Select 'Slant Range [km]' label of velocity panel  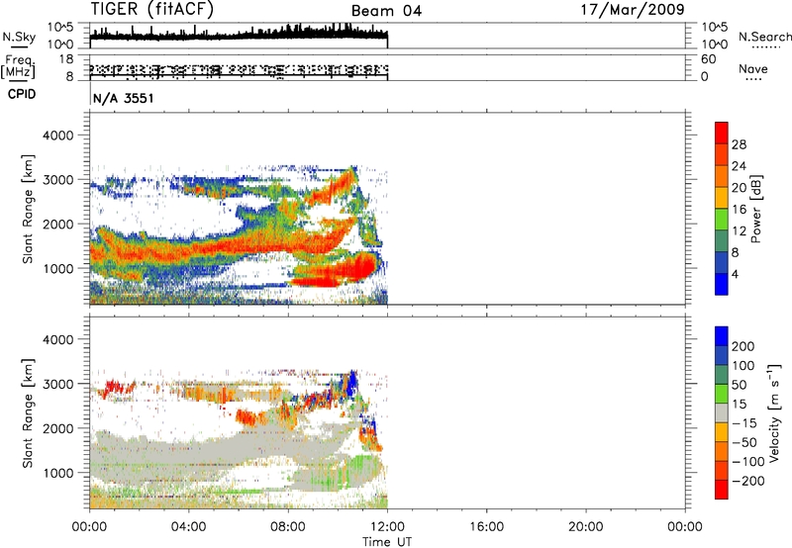click(x=28, y=413)
